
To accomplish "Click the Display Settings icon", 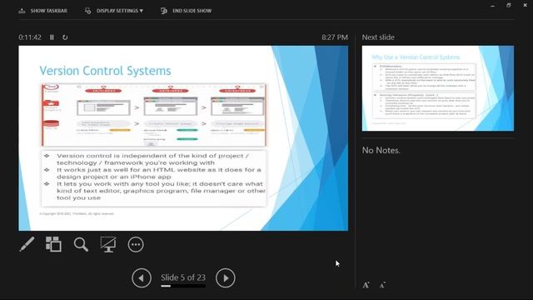I will [88, 11].
